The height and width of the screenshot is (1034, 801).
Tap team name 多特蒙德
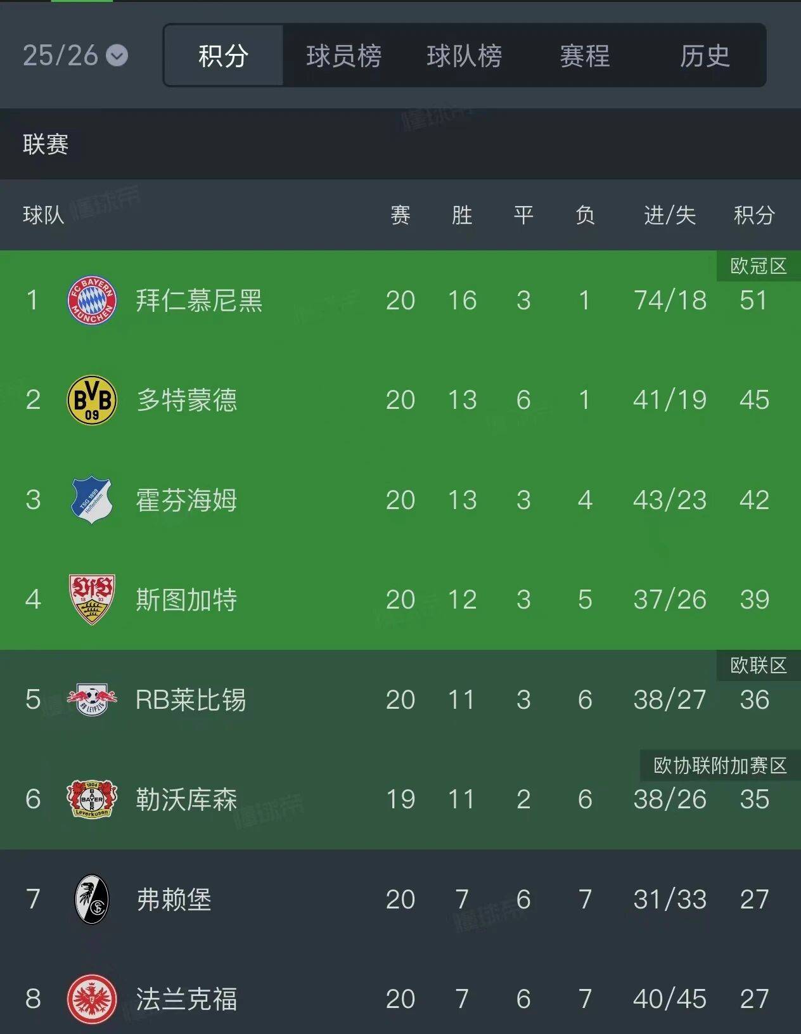pos(186,400)
